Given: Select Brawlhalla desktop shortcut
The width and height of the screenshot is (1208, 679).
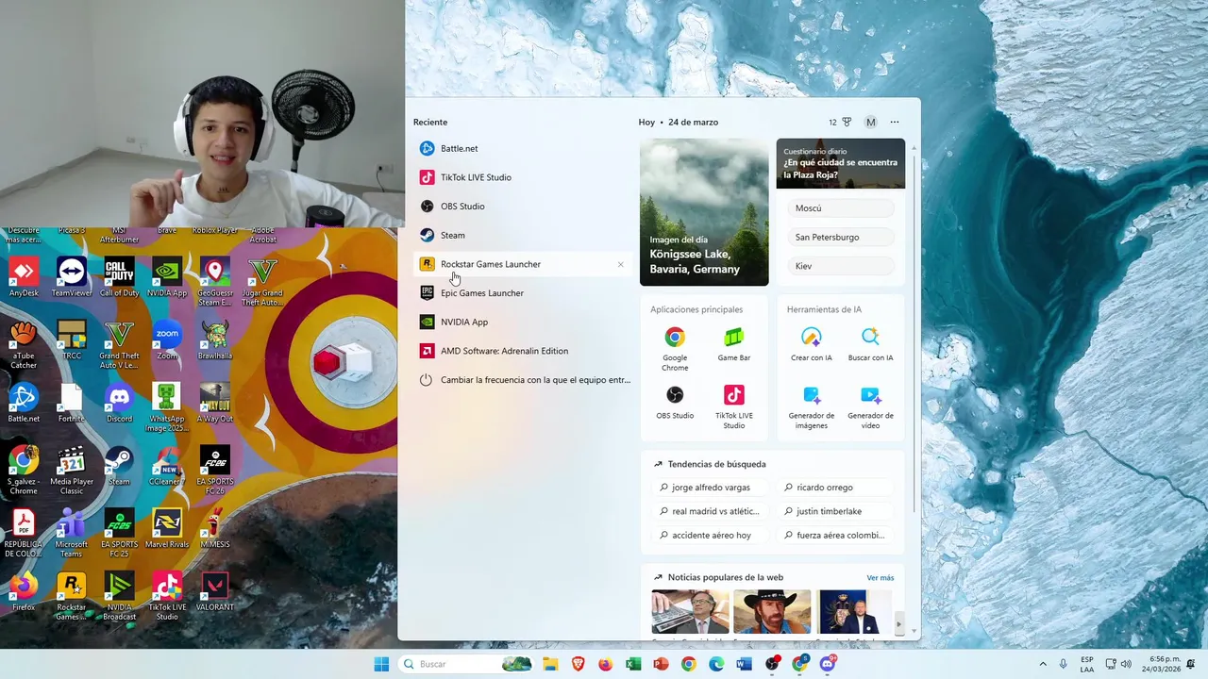Looking at the screenshot, I should pyautogui.click(x=215, y=339).
